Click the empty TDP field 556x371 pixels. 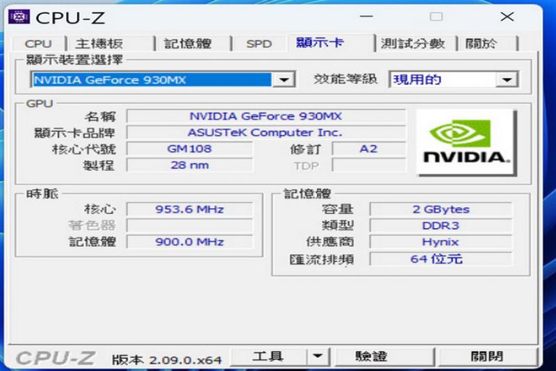pos(369,165)
